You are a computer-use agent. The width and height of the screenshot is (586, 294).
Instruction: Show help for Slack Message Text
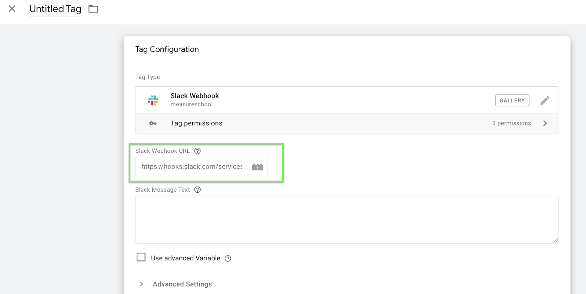pos(198,189)
